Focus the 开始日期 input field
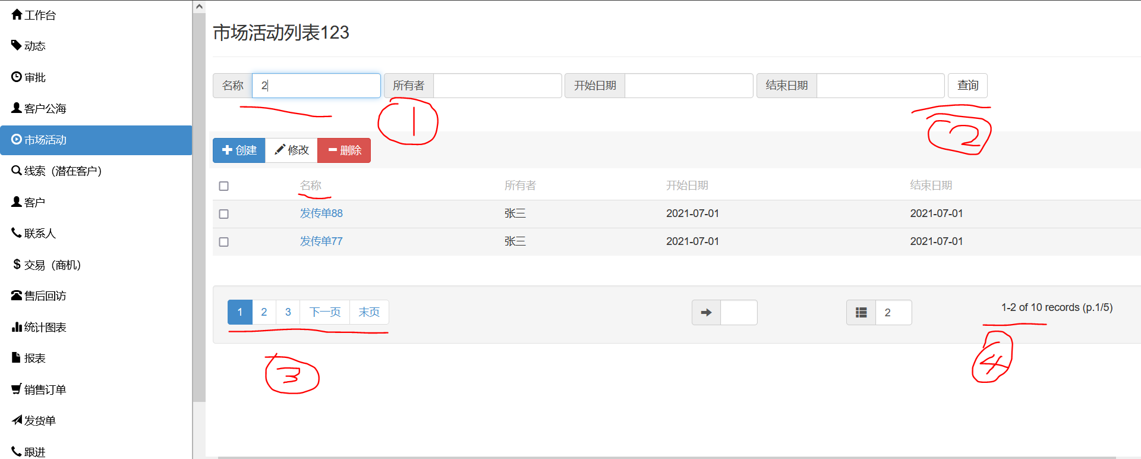This screenshot has width=1141, height=459. click(x=689, y=86)
